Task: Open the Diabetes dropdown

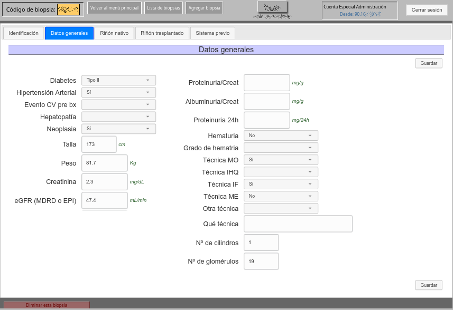Action: pyautogui.click(x=118, y=80)
